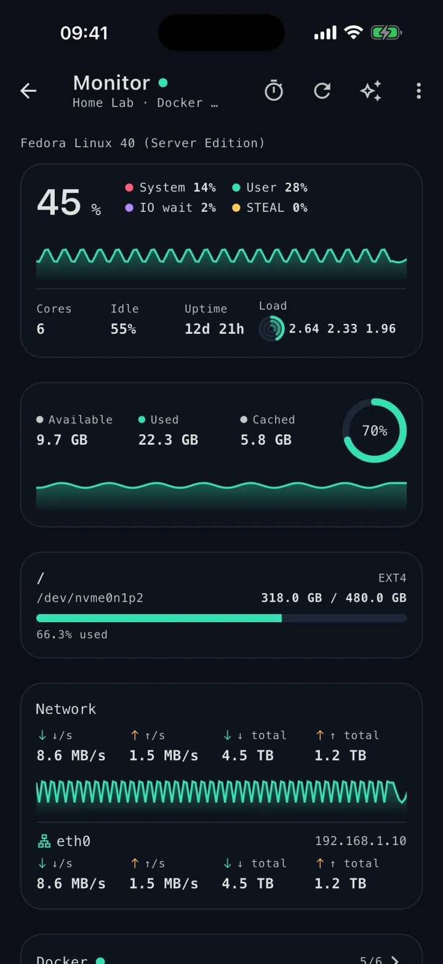Tap the 09:41 clock in status bar
Image resolution: width=443 pixels, height=964 pixels.
[x=84, y=33]
